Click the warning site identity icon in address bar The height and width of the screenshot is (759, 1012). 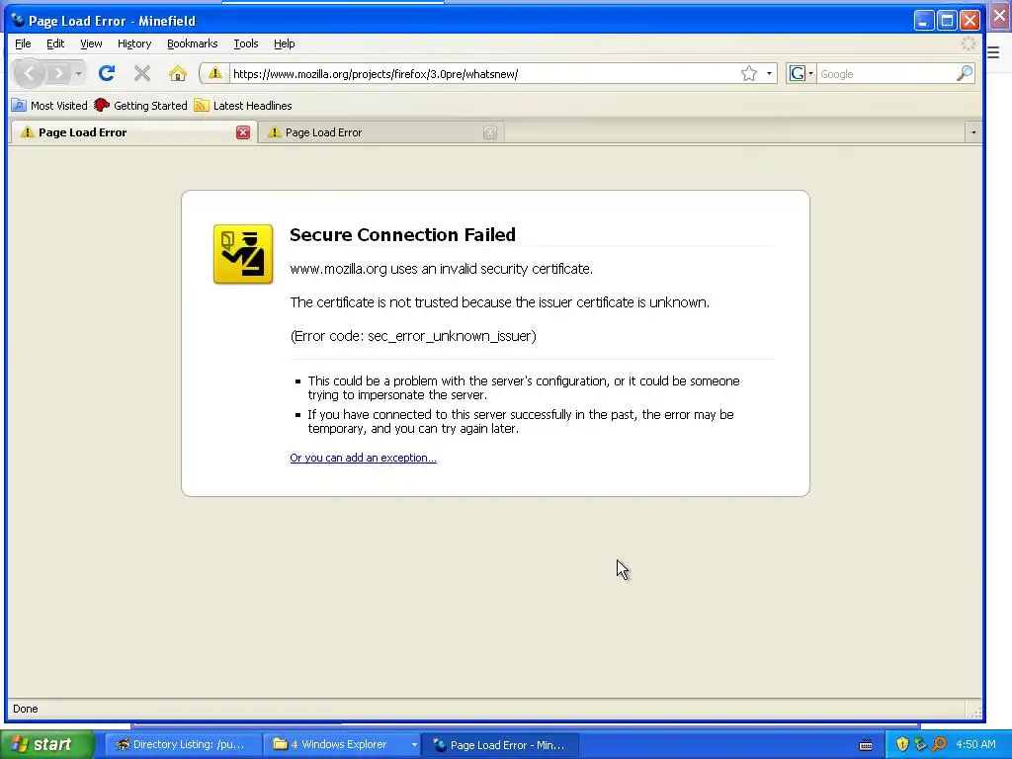(214, 73)
